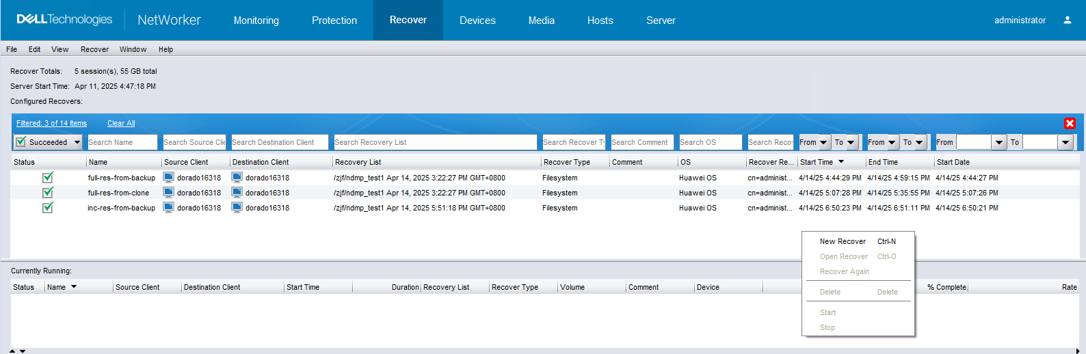Click success status icon for full-res-from-backup
This screenshot has width=1086, height=354.
click(48, 178)
